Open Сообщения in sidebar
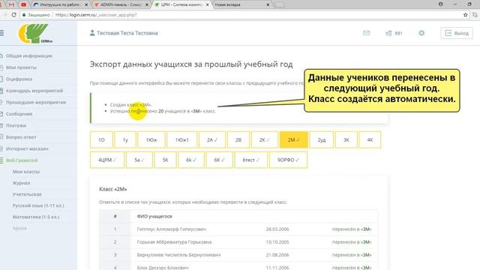 [x=19, y=114]
